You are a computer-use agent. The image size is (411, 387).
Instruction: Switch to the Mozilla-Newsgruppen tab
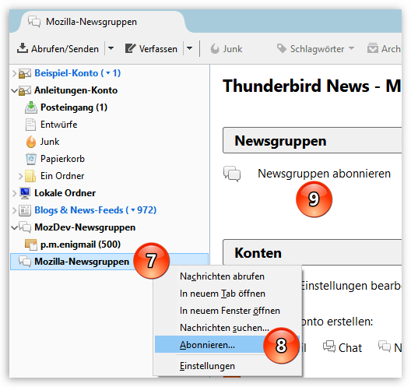click(91, 22)
